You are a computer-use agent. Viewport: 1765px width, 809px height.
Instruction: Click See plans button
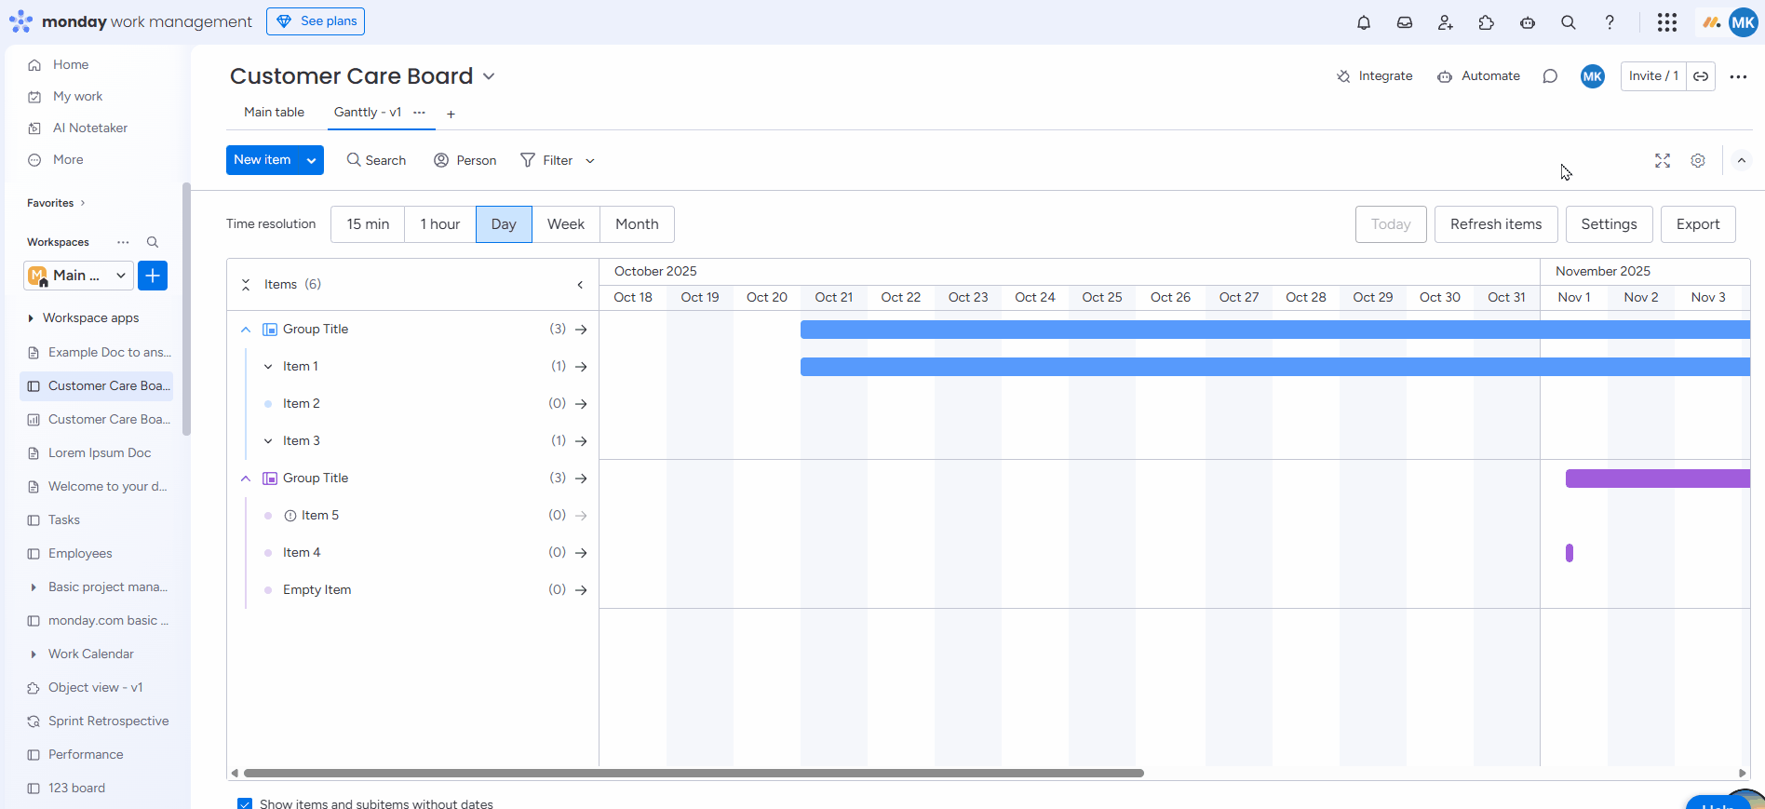click(316, 21)
